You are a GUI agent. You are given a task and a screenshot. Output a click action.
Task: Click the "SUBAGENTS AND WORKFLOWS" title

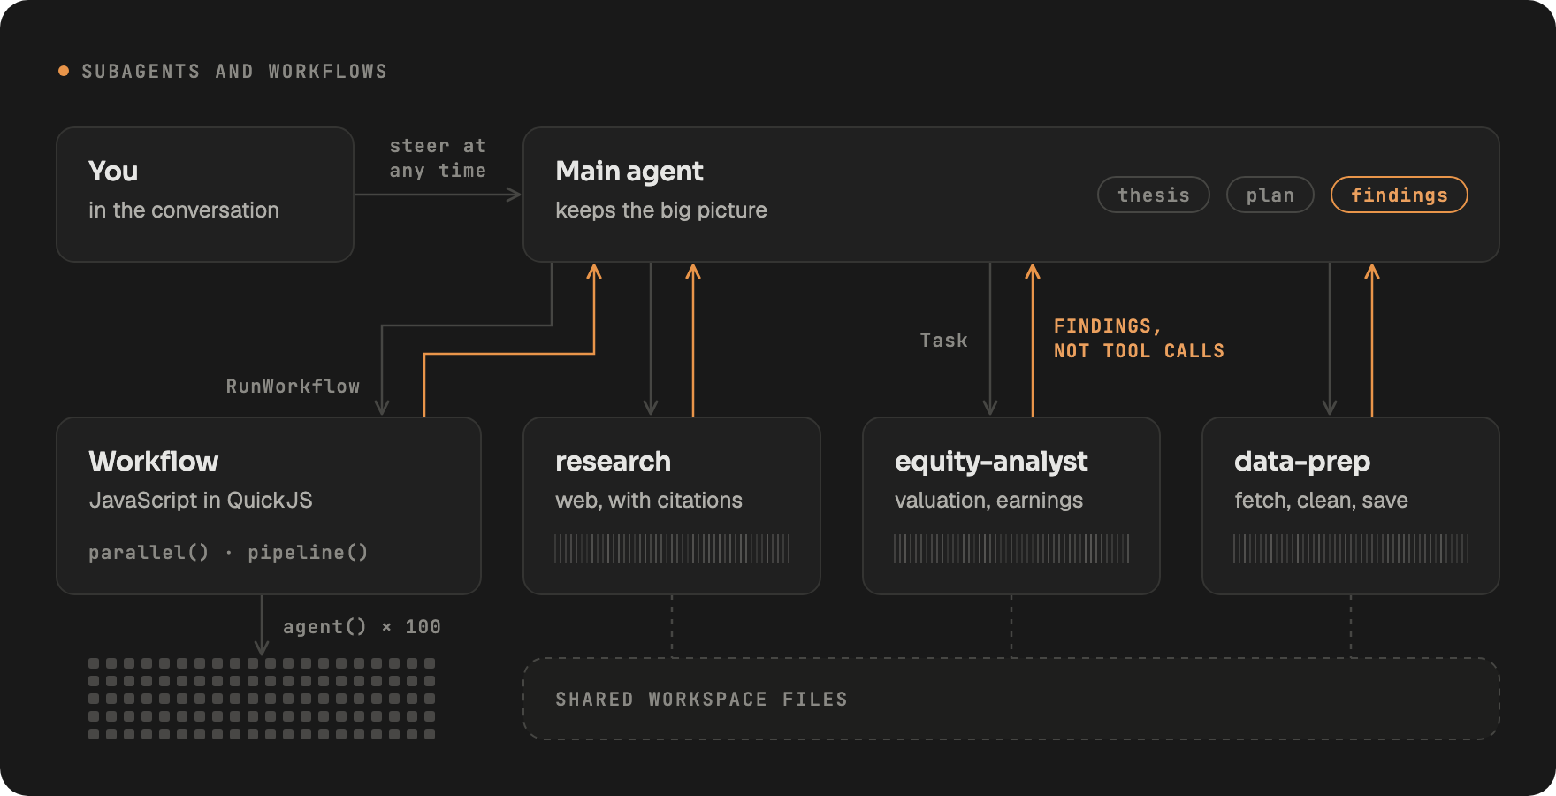234,72
